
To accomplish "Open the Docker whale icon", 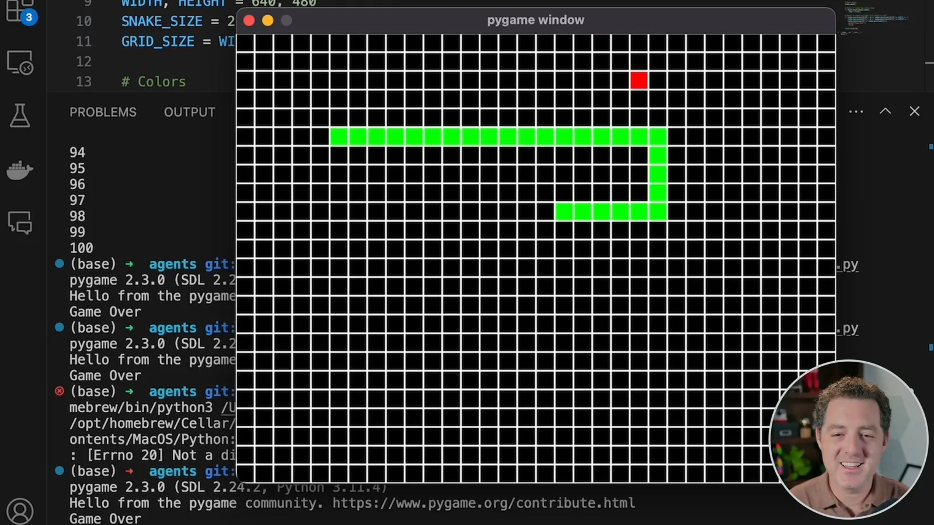I will pyautogui.click(x=20, y=170).
